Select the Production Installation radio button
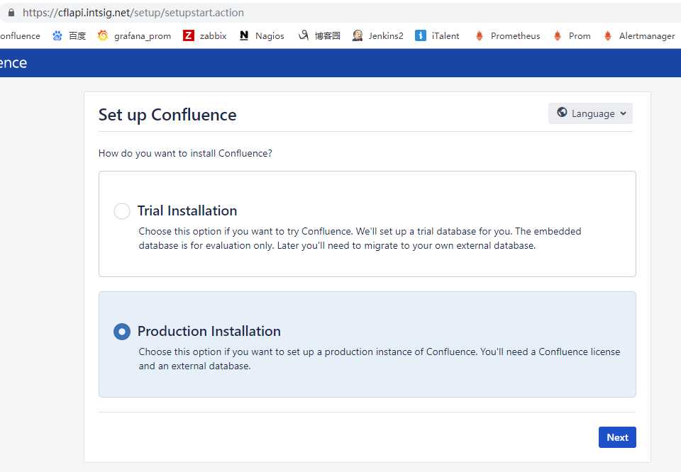This screenshot has height=472, width=681. [122, 332]
